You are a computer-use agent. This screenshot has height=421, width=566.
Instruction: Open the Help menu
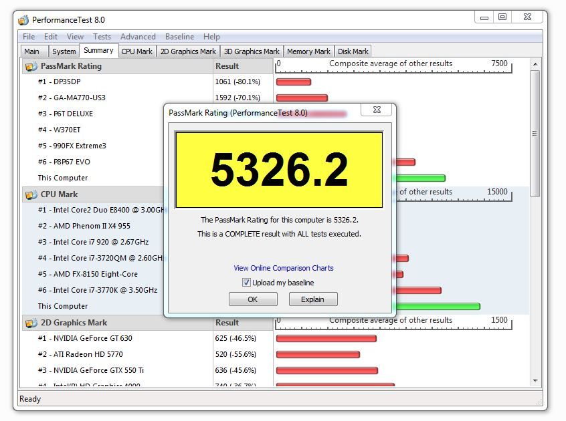[211, 37]
